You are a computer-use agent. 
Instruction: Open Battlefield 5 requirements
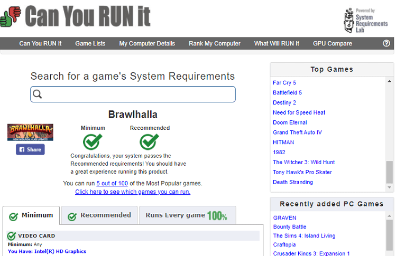(287, 92)
